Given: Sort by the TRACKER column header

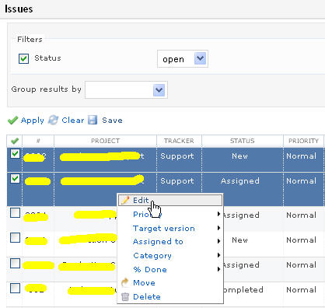Looking at the screenshot, I should click(x=179, y=141).
